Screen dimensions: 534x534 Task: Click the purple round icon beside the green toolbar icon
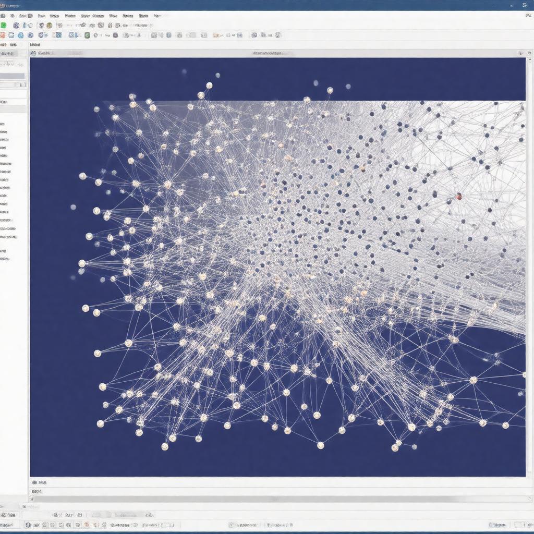pos(16,25)
